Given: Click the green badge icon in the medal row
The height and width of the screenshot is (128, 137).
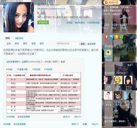Looking at the screenshot, I should (121, 37).
